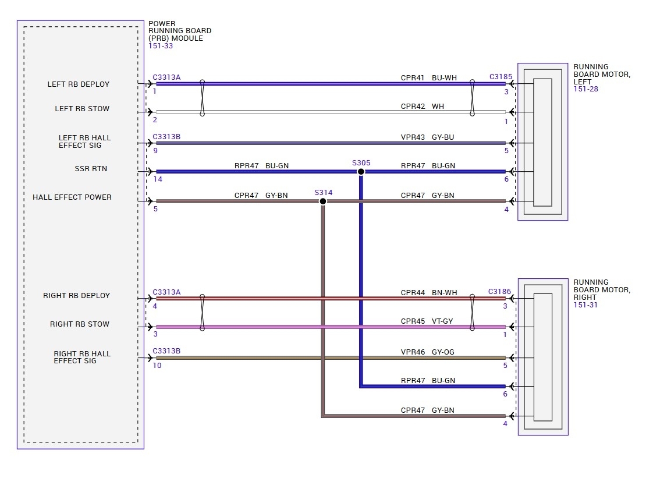Select the VPR43 GY-BU wire label

point(427,137)
